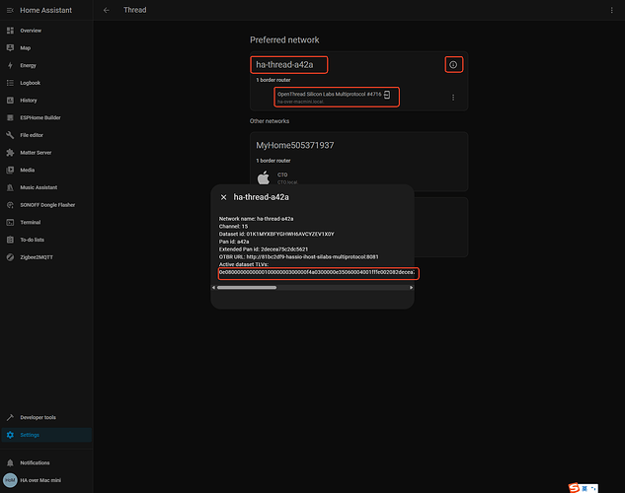The image size is (625, 493).
Task: Open the HA over Mac mini user avatar
Action: (10, 480)
